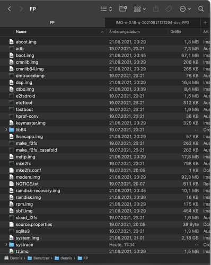
Task: Select the fastboot executable icon
Action: click(12, 110)
